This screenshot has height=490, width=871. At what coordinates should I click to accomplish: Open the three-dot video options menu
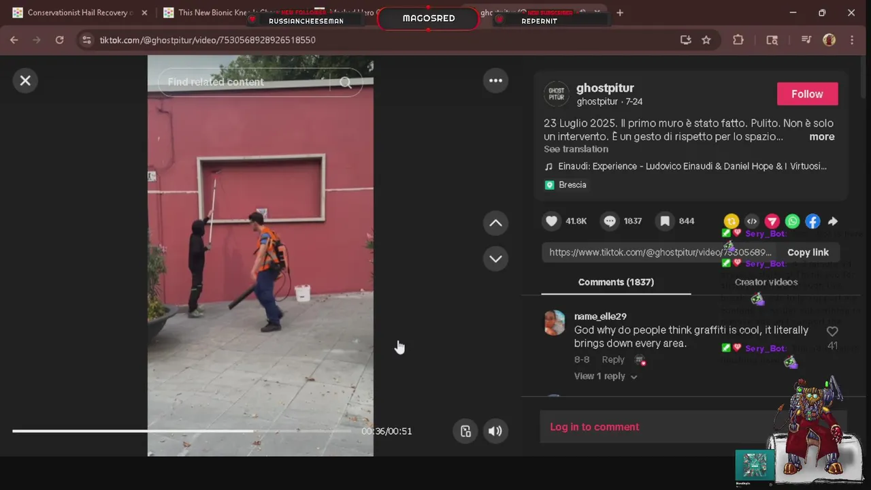coord(495,80)
